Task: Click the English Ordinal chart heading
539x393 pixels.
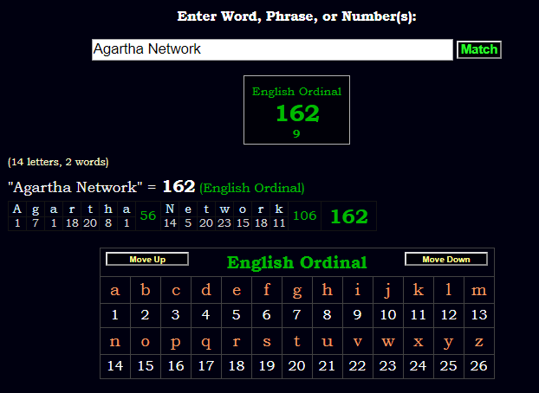Action: pyautogui.click(x=296, y=262)
